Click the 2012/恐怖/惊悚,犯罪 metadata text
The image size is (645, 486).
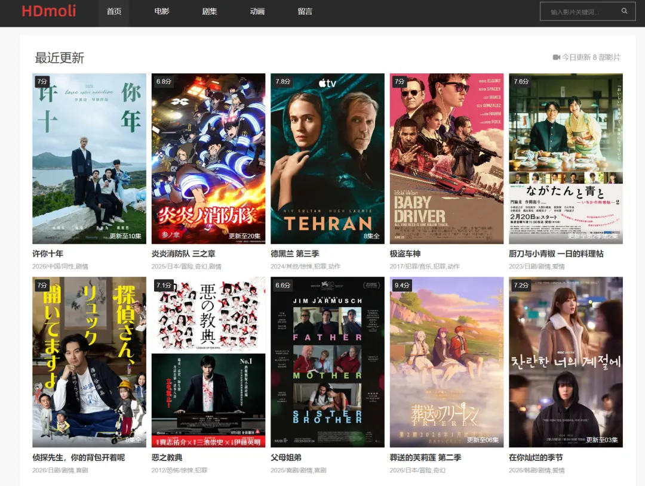[x=179, y=470]
